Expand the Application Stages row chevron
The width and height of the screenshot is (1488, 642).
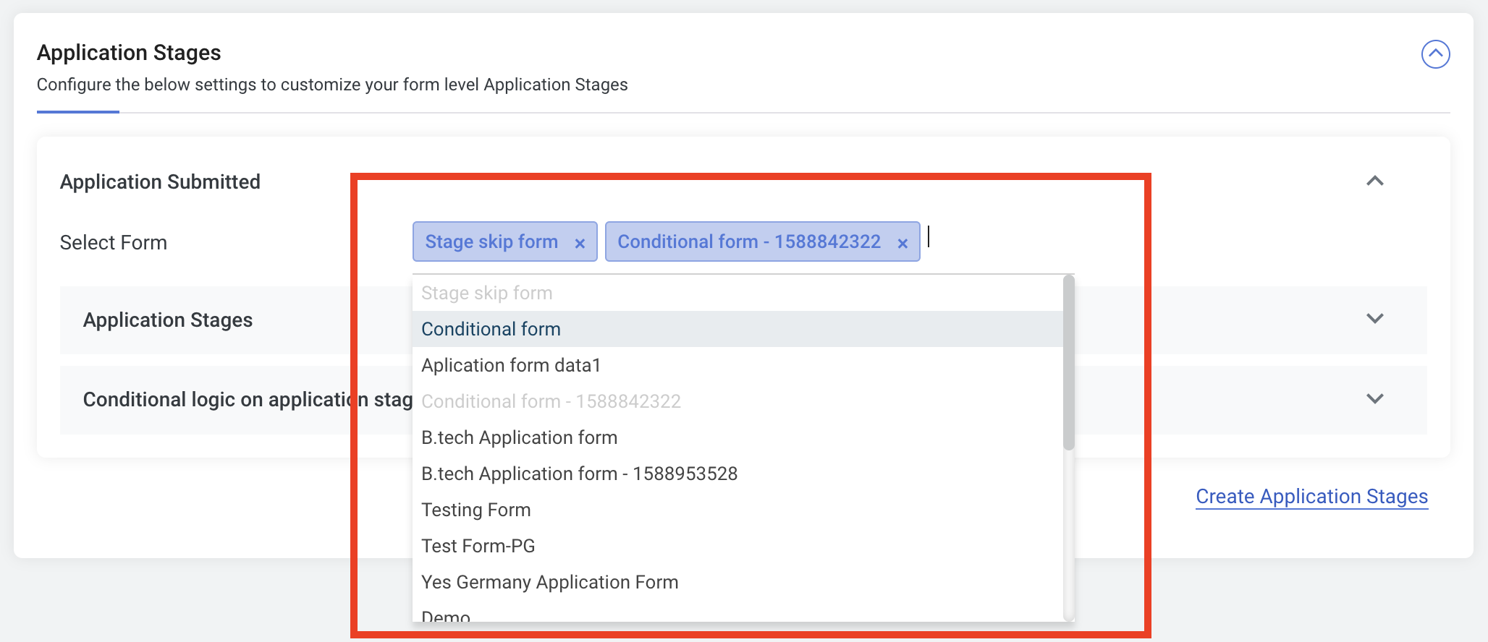(x=1374, y=319)
